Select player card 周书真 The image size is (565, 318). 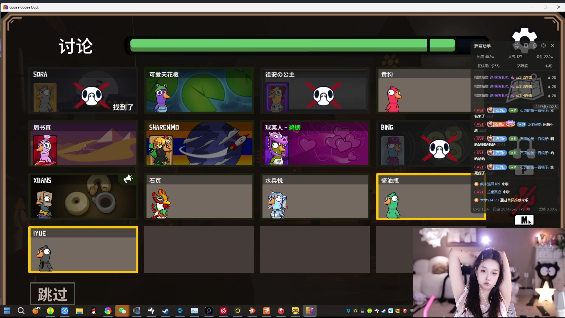point(83,143)
